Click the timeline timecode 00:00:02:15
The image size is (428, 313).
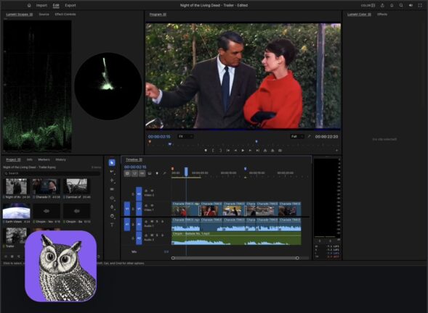tap(135, 167)
